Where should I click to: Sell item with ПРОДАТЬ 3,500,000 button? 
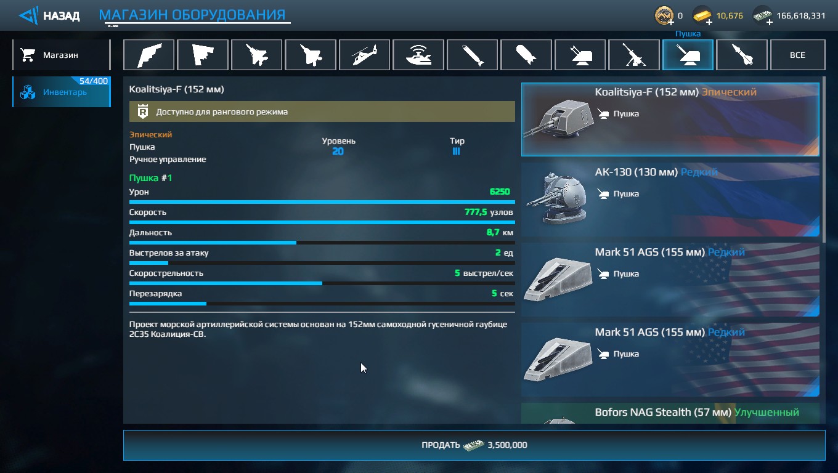474,445
